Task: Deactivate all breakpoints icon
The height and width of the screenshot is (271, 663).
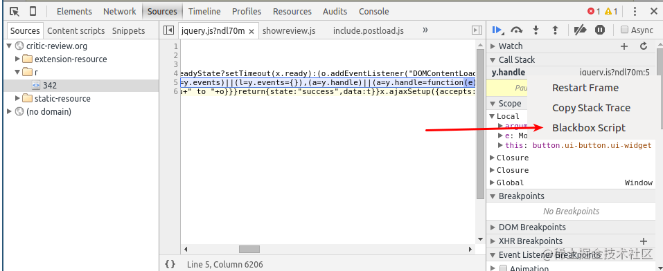Action: [x=580, y=30]
